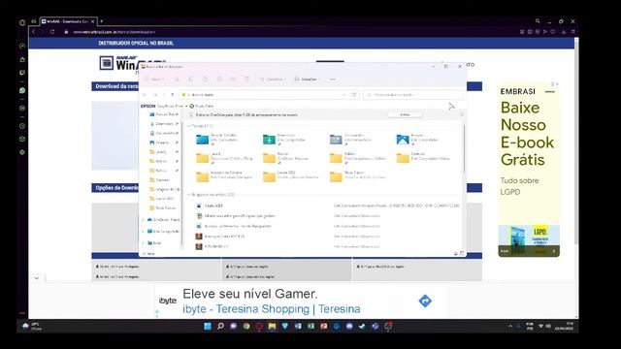Open Extensions cube icon in Opera sidebar
This screenshot has height=349, width=621.
pos(22,140)
